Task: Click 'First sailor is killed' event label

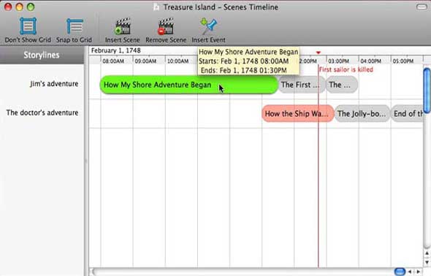Action: pos(346,69)
